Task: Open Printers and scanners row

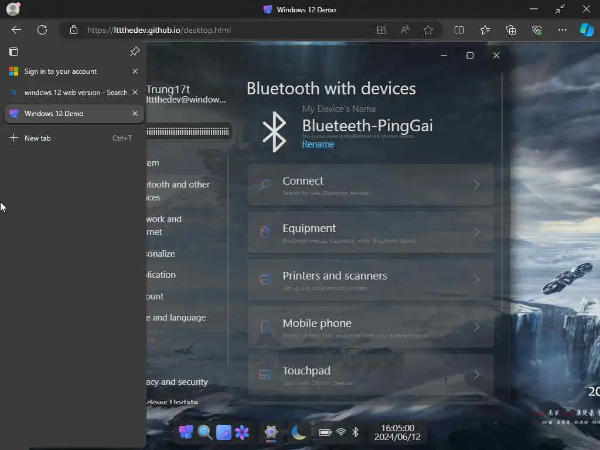Action: pos(370,280)
